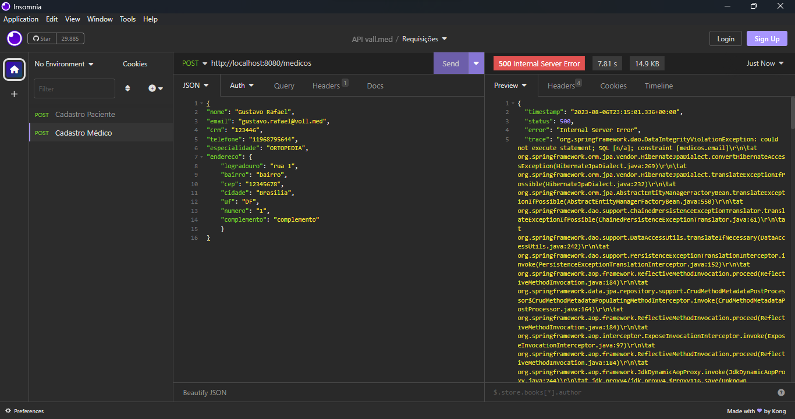Viewport: 795px width, 419px height.
Task: Click the API vall.med breadcrumb
Action: tap(372, 39)
